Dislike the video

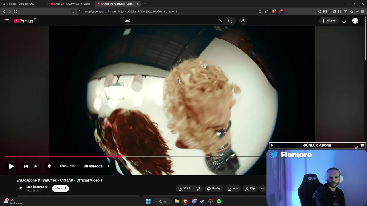pyautogui.click(x=198, y=189)
